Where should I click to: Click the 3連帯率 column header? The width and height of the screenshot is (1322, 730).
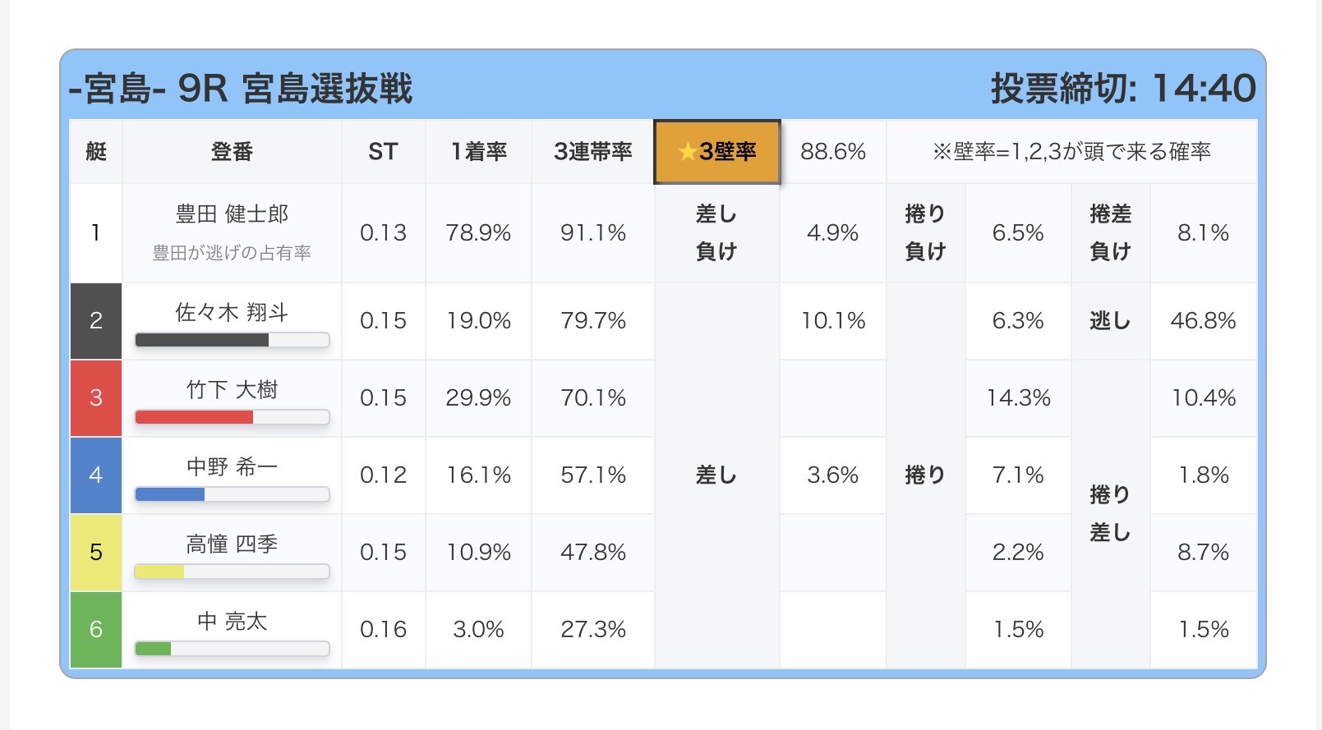pyautogui.click(x=592, y=152)
